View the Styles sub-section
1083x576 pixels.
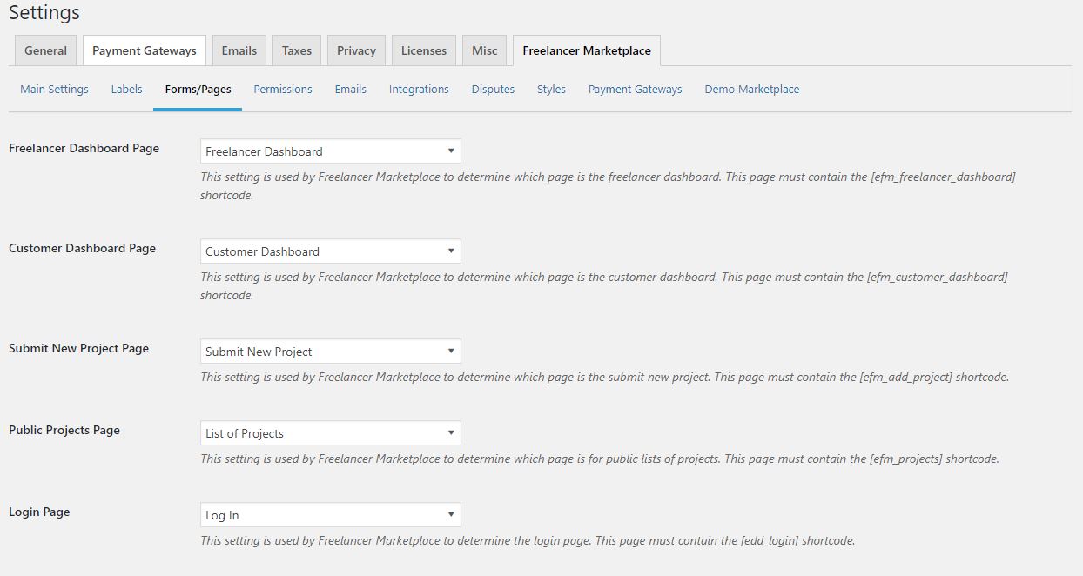point(551,89)
